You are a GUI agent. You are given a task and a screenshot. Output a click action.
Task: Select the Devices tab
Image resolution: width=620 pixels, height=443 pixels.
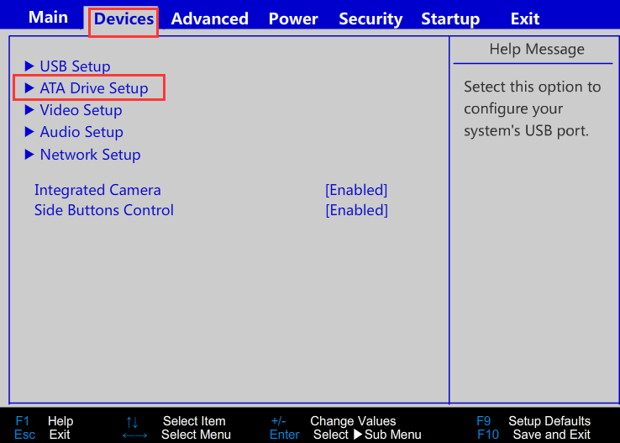[x=123, y=18]
